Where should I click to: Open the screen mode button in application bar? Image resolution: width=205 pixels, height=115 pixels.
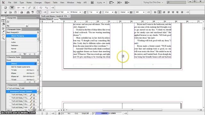pos(119,3)
